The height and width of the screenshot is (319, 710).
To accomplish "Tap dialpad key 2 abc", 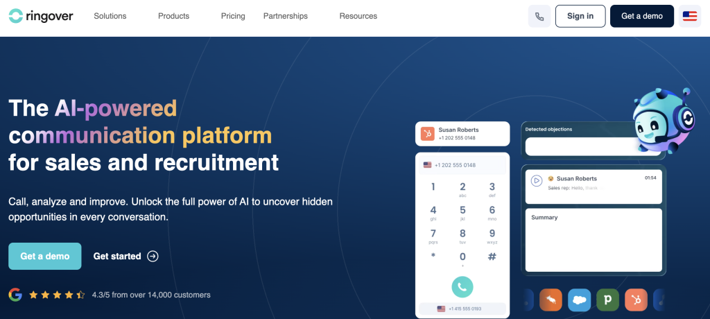I will point(462,190).
